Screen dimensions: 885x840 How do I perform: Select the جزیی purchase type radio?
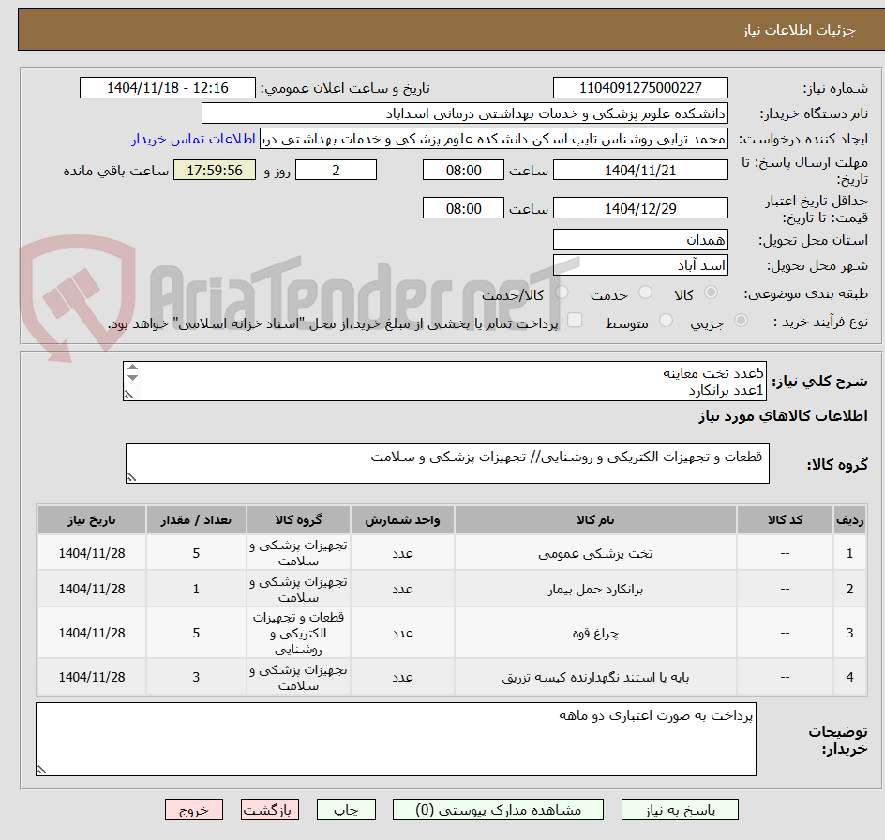[741, 321]
